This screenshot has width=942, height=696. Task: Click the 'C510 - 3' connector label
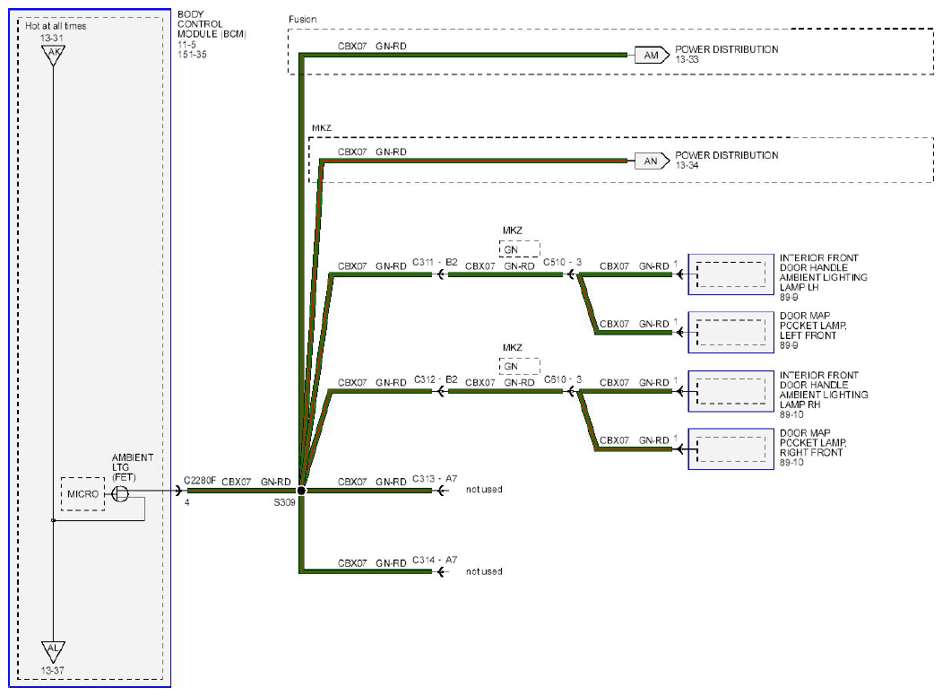click(562, 262)
